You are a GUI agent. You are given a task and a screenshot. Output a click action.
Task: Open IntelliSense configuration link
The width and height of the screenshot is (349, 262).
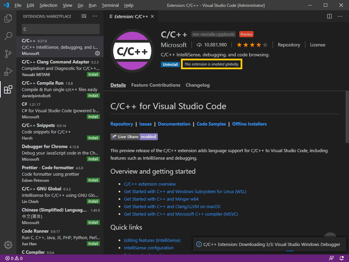pyautogui.click(x=149, y=248)
